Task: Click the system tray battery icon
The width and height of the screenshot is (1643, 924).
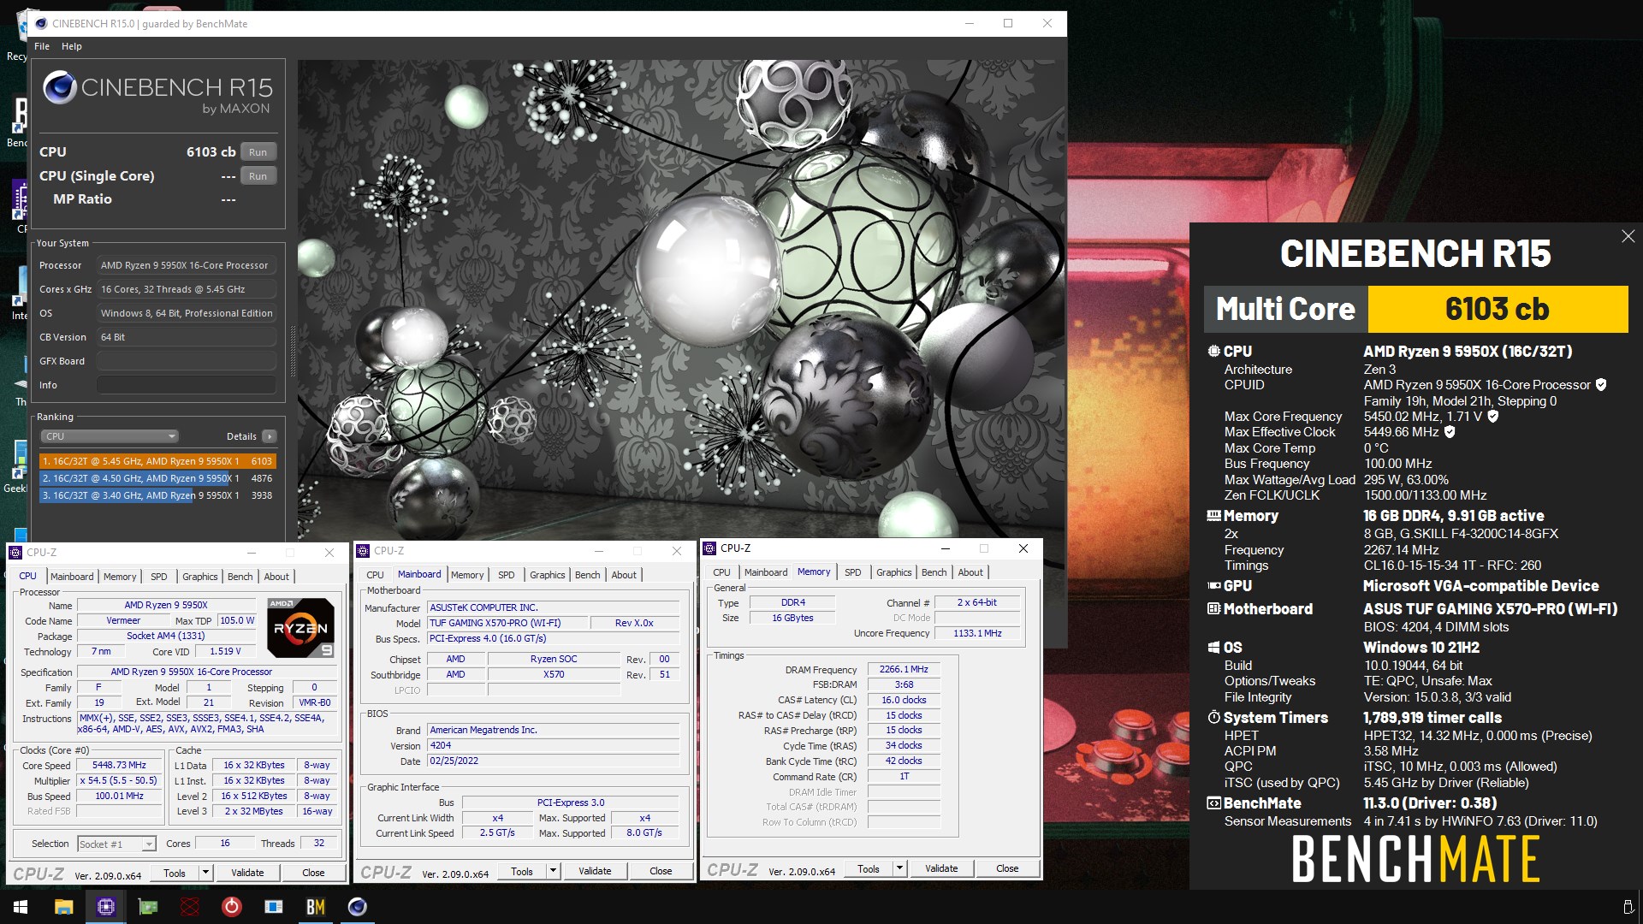Action: tap(1628, 907)
